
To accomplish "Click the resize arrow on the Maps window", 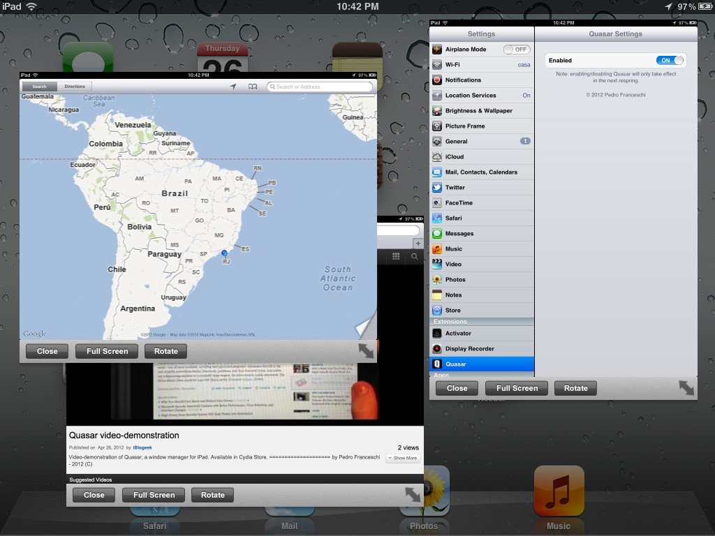I will (366, 351).
